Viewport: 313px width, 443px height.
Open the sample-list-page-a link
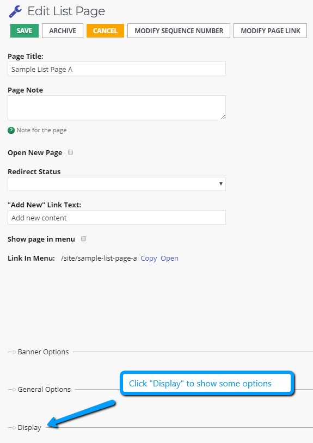[169, 259]
